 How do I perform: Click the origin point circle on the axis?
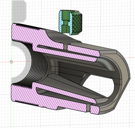pos(11,62)
